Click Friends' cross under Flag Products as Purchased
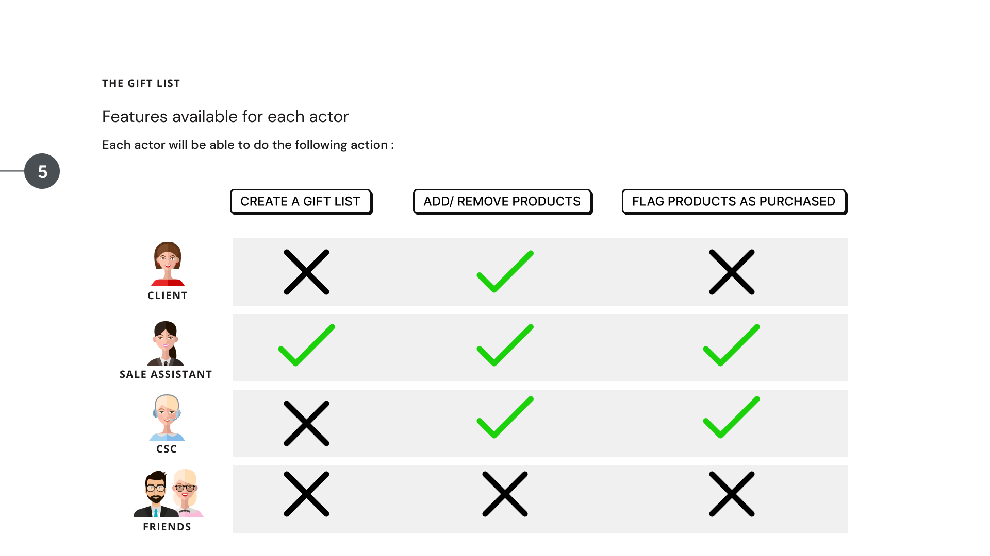 731,494
